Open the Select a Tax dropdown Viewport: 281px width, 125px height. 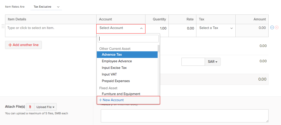click(216, 28)
